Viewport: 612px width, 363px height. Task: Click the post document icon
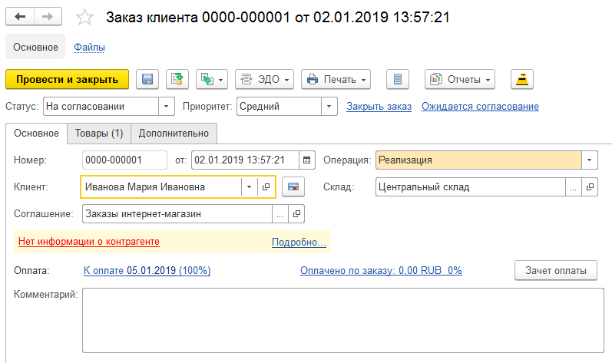[177, 79]
